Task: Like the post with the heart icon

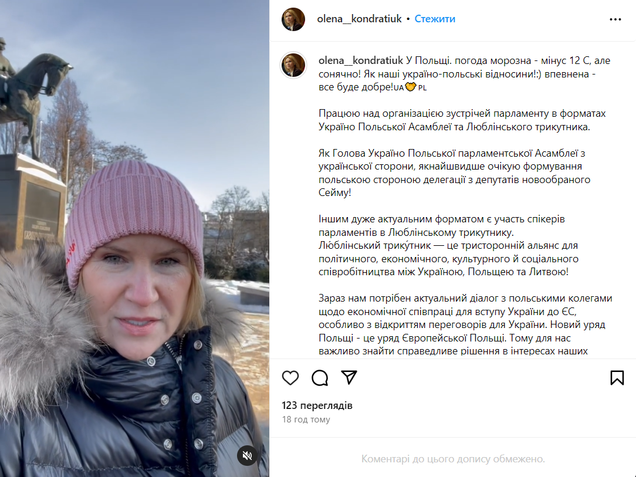Action: (290, 378)
